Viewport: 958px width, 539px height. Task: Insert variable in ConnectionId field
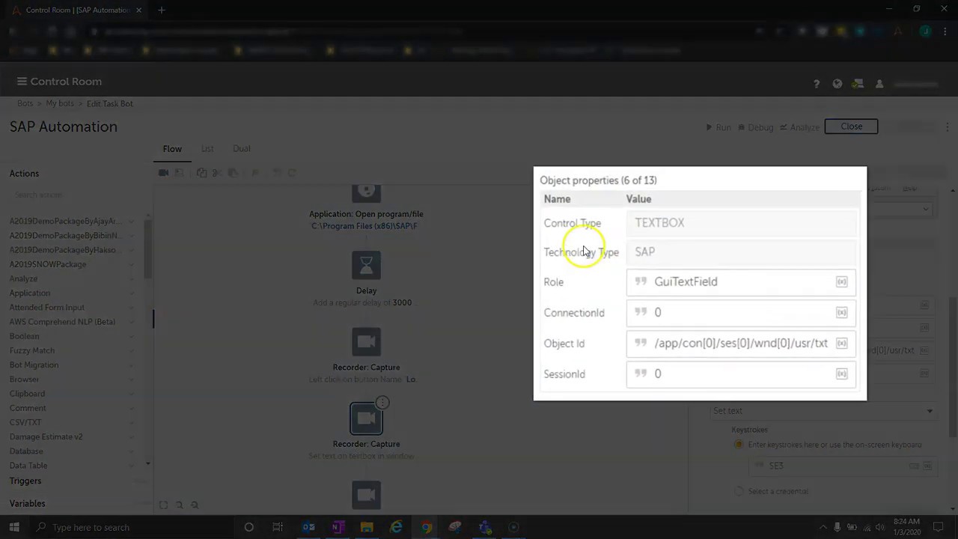click(x=842, y=313)
